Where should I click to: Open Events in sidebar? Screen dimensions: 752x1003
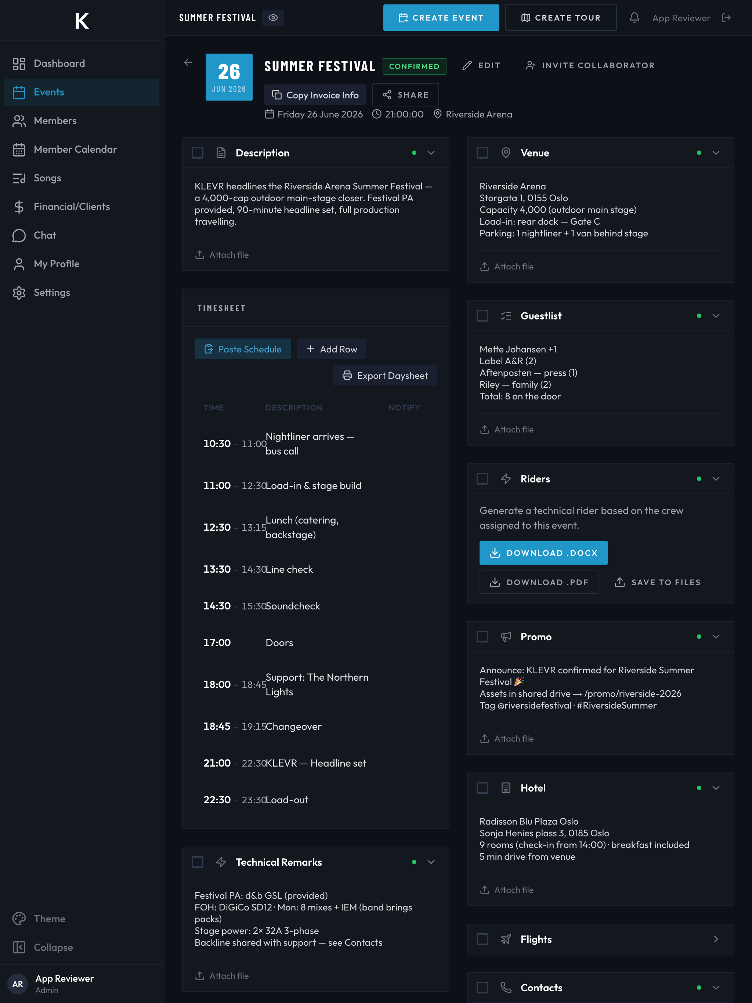pos(82,92)
